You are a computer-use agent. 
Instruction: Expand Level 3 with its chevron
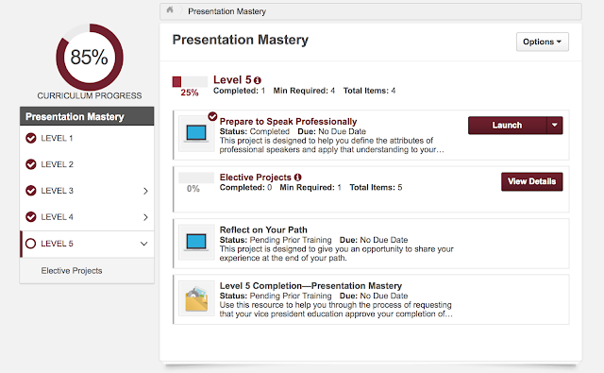(x=145, y=191)
